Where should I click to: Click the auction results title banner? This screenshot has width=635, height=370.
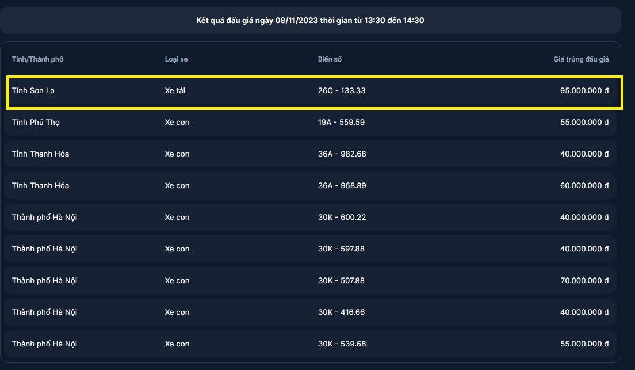pyautogui.click(x=311, y=21)
